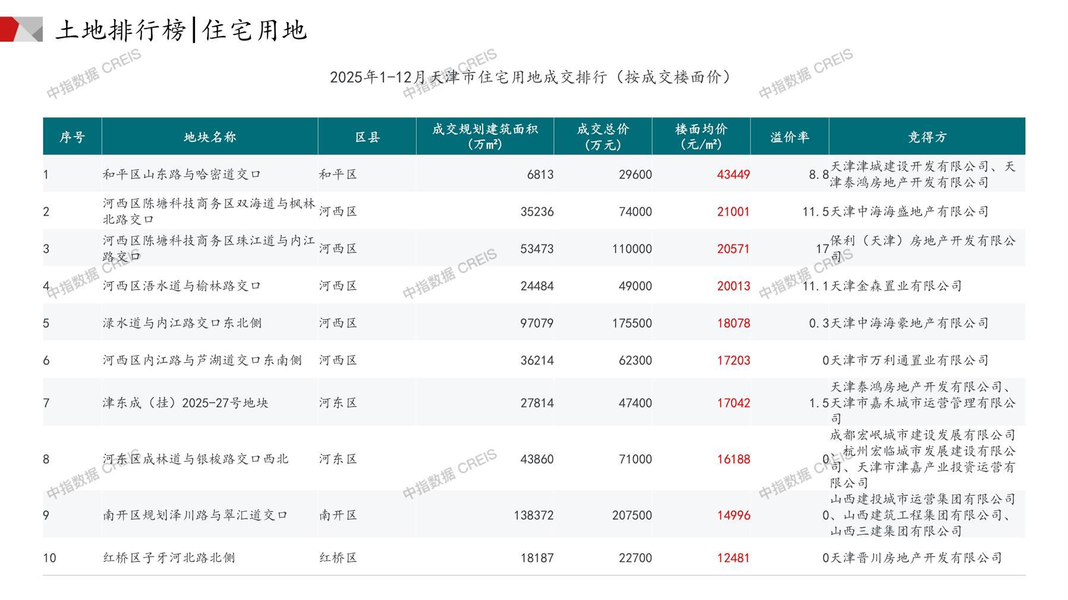Click the 溢价率 column header
Image resolution: width=1068 pixels, height=600 pixels.
pos(789,137)
